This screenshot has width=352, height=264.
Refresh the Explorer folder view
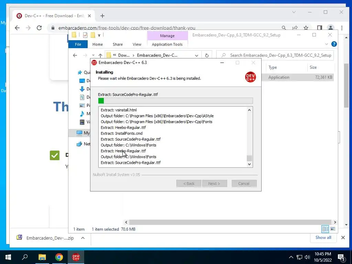207,55
